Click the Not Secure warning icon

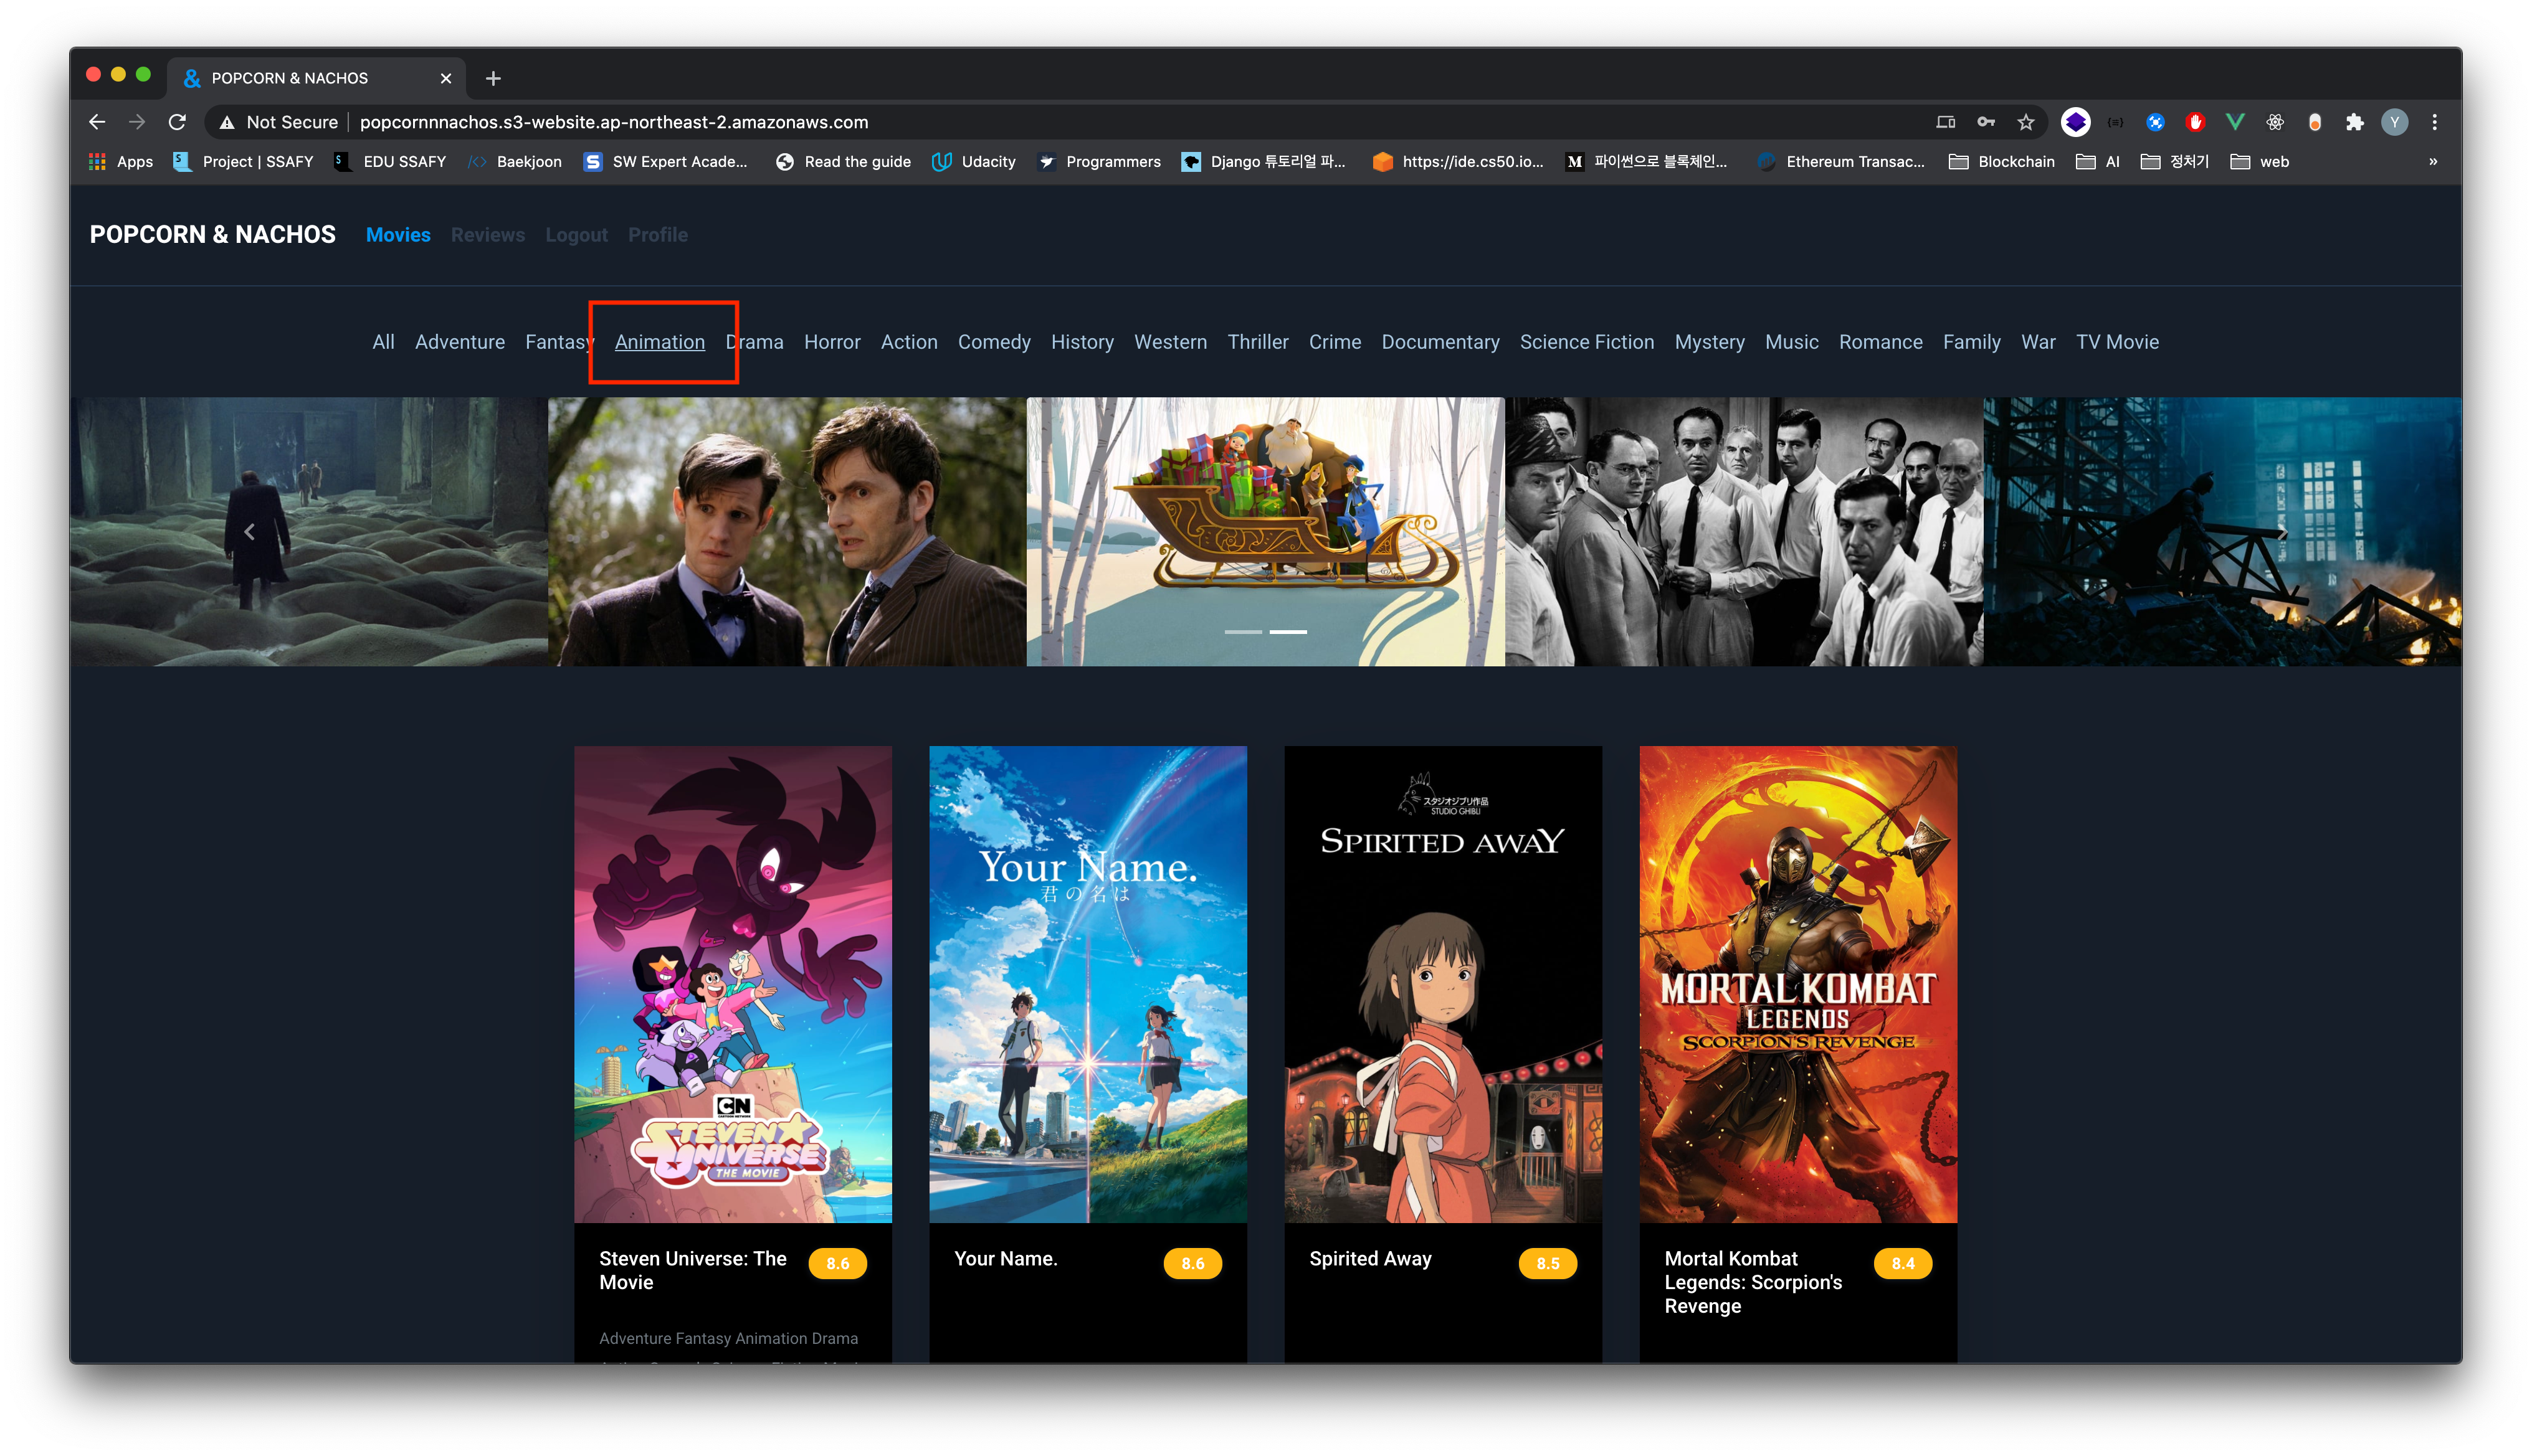click(x=227, y=122)
